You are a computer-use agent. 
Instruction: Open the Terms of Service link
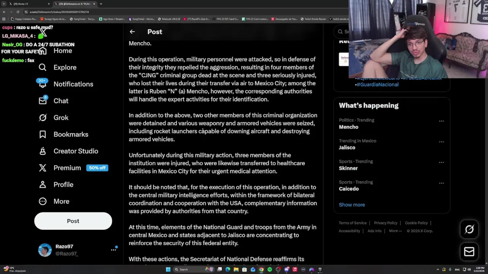pyautogui.click(x=353, y=223)
